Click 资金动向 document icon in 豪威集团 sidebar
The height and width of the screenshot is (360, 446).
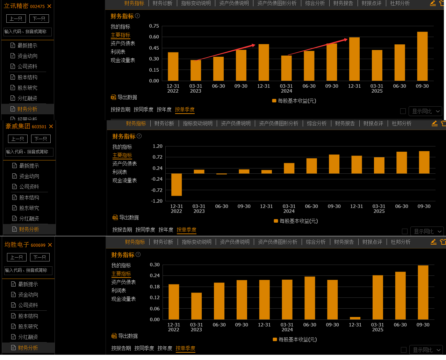15,176
